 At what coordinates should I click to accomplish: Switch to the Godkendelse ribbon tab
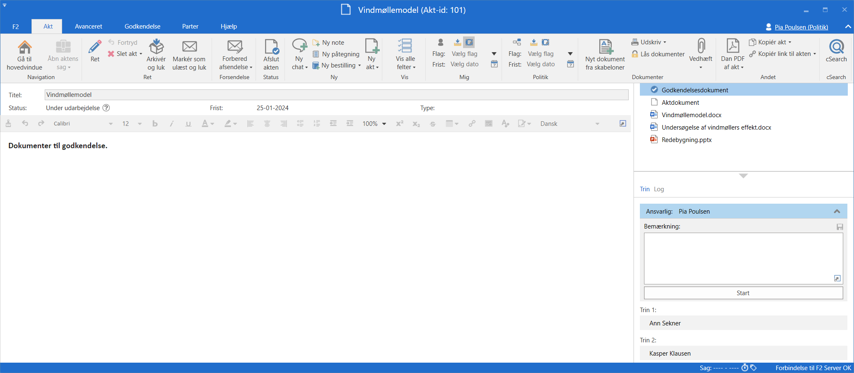pos(142,26)
